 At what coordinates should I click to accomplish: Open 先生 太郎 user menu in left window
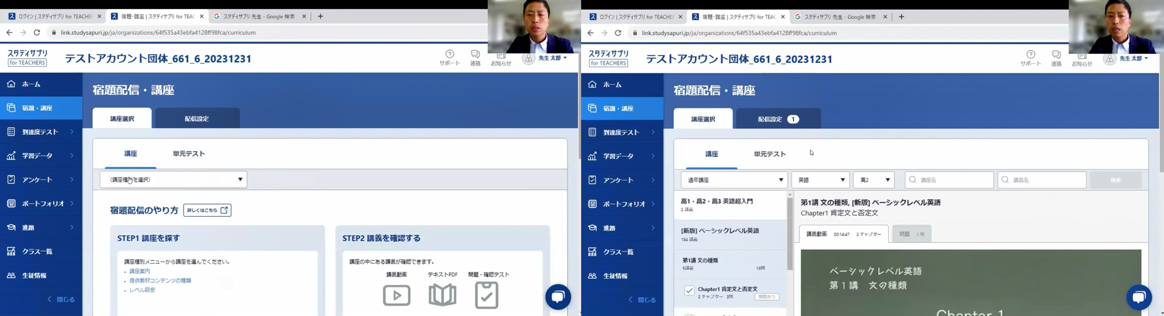click(546, 58)
